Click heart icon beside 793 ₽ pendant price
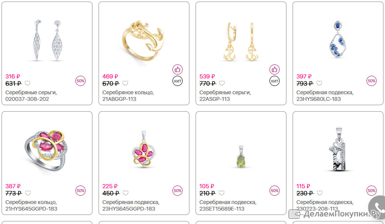The width and height of the screenshot is (385, 224). (319, 83)
